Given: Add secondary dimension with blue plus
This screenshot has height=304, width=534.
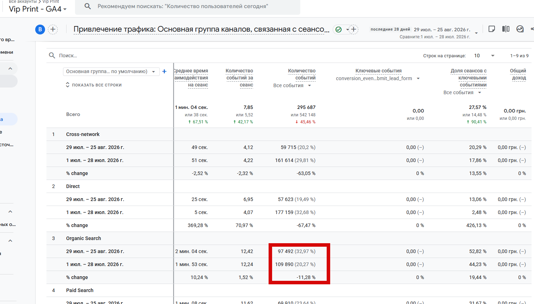Looking at the screenshot, I should (164, 71).
